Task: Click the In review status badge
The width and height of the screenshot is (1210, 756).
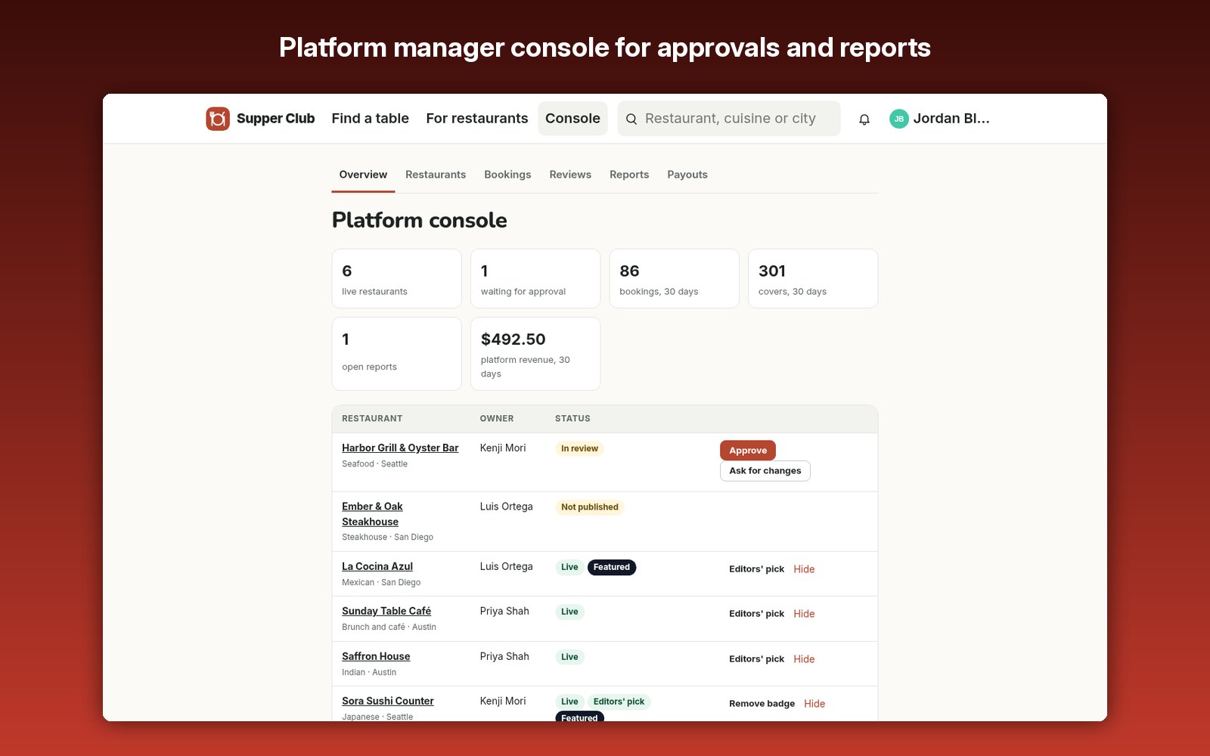Action: pos(579,448)
